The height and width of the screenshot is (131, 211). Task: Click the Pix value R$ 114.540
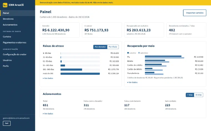[199, 57]
